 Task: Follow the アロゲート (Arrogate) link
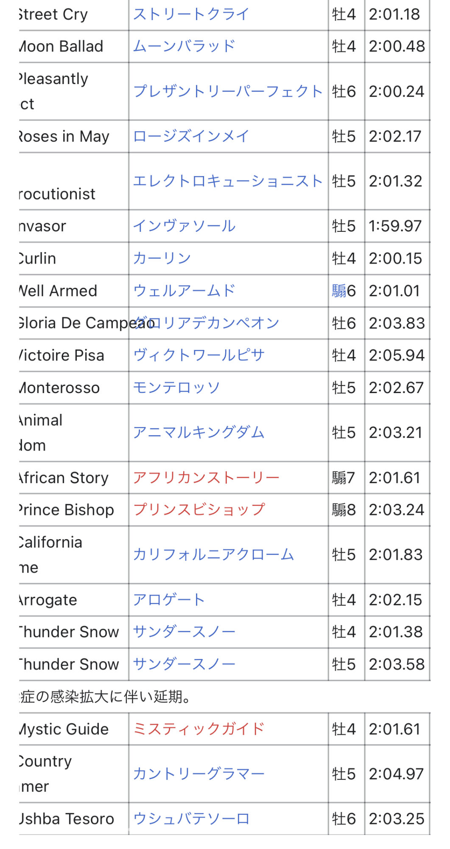coord(169,600)
